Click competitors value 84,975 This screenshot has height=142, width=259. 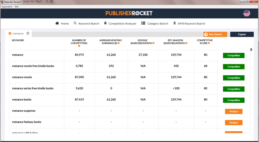(79, 55)
